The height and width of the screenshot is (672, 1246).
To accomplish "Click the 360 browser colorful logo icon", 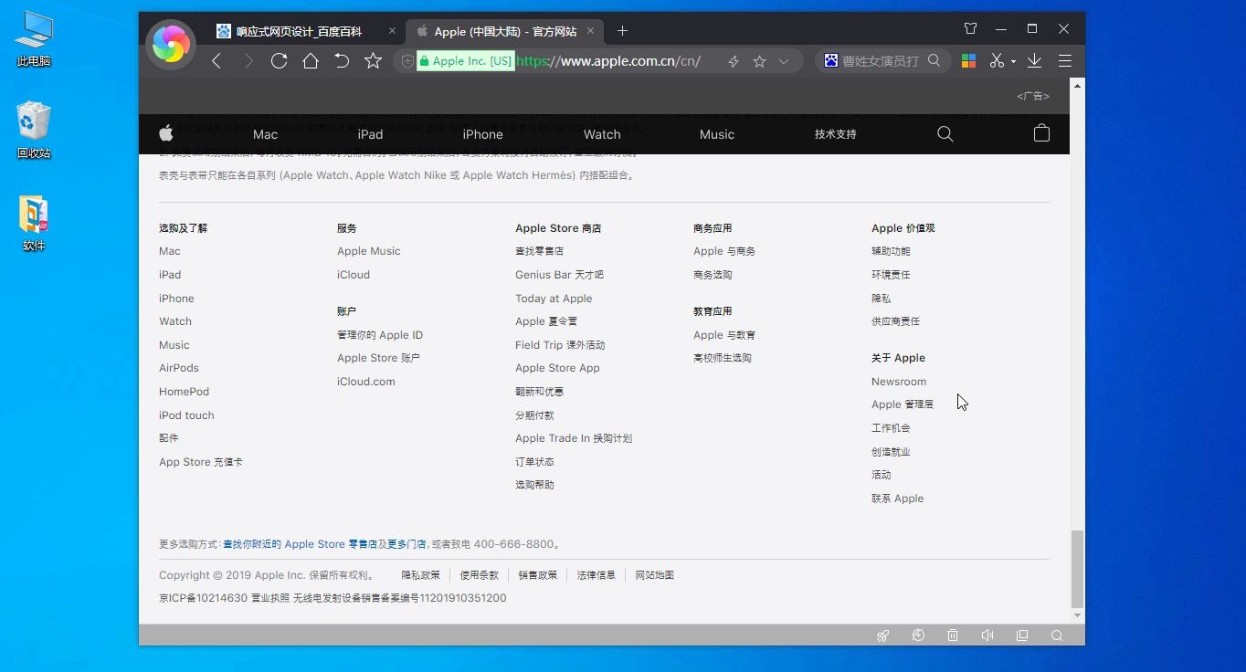I will 171,44.
